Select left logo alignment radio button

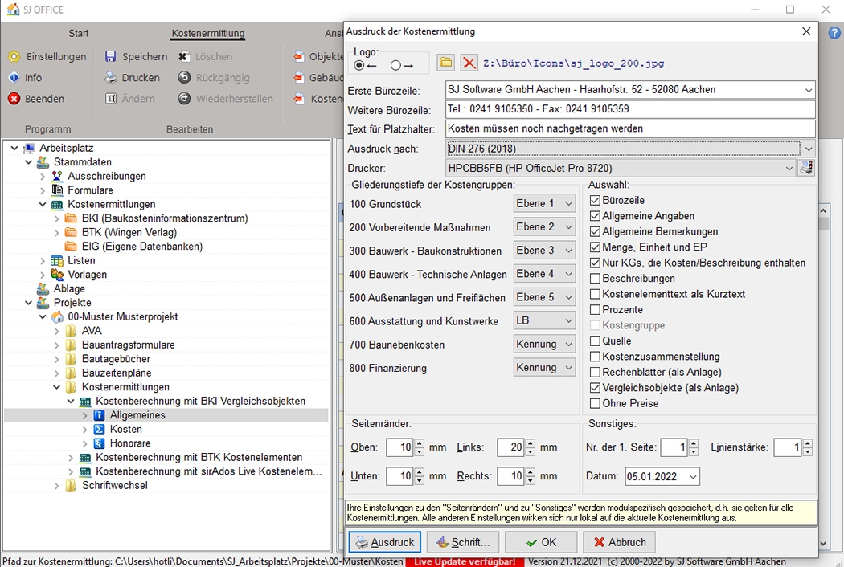(x=359, y=66)
